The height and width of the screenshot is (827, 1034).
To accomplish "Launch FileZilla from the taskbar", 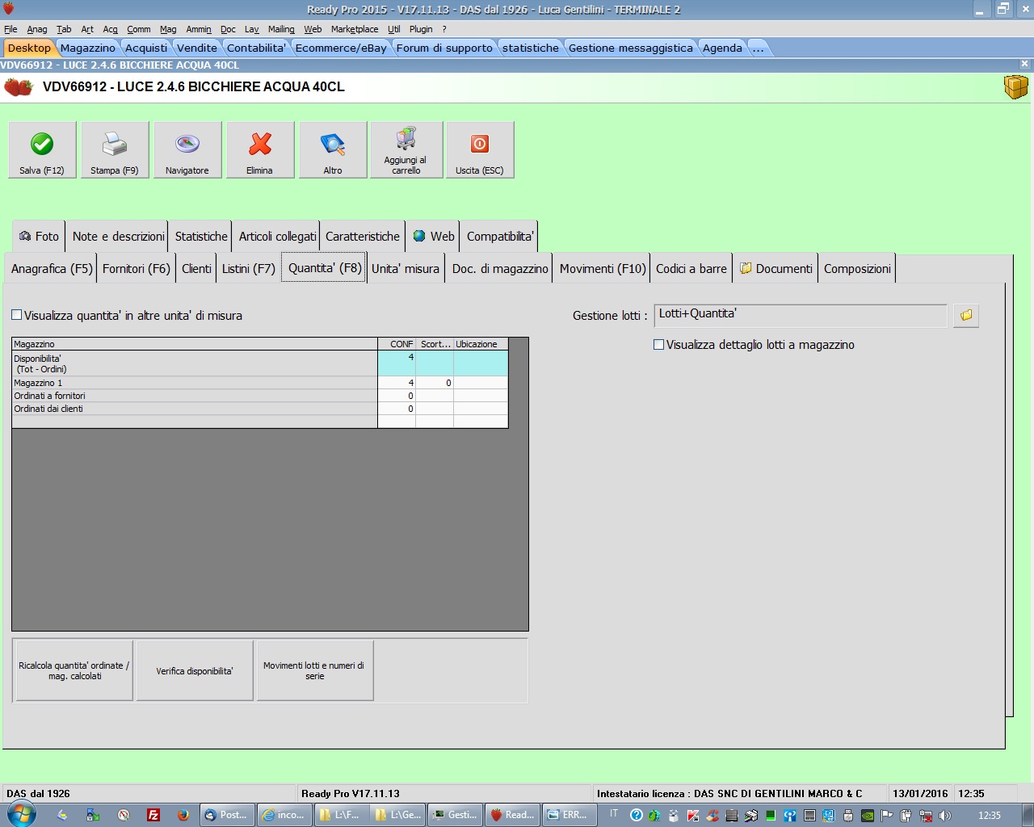I will 153,815.
